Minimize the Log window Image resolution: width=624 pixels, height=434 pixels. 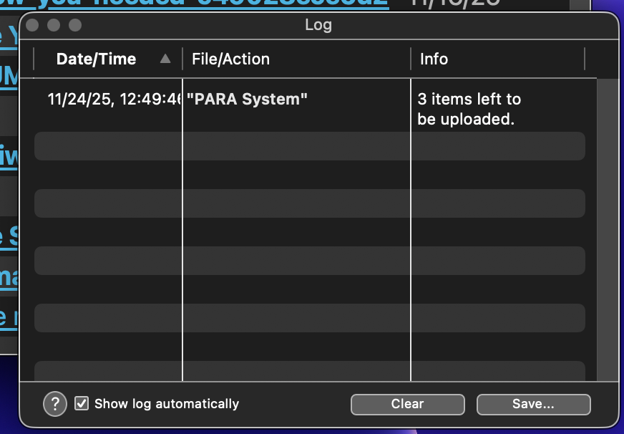click(x=53, y=26)
